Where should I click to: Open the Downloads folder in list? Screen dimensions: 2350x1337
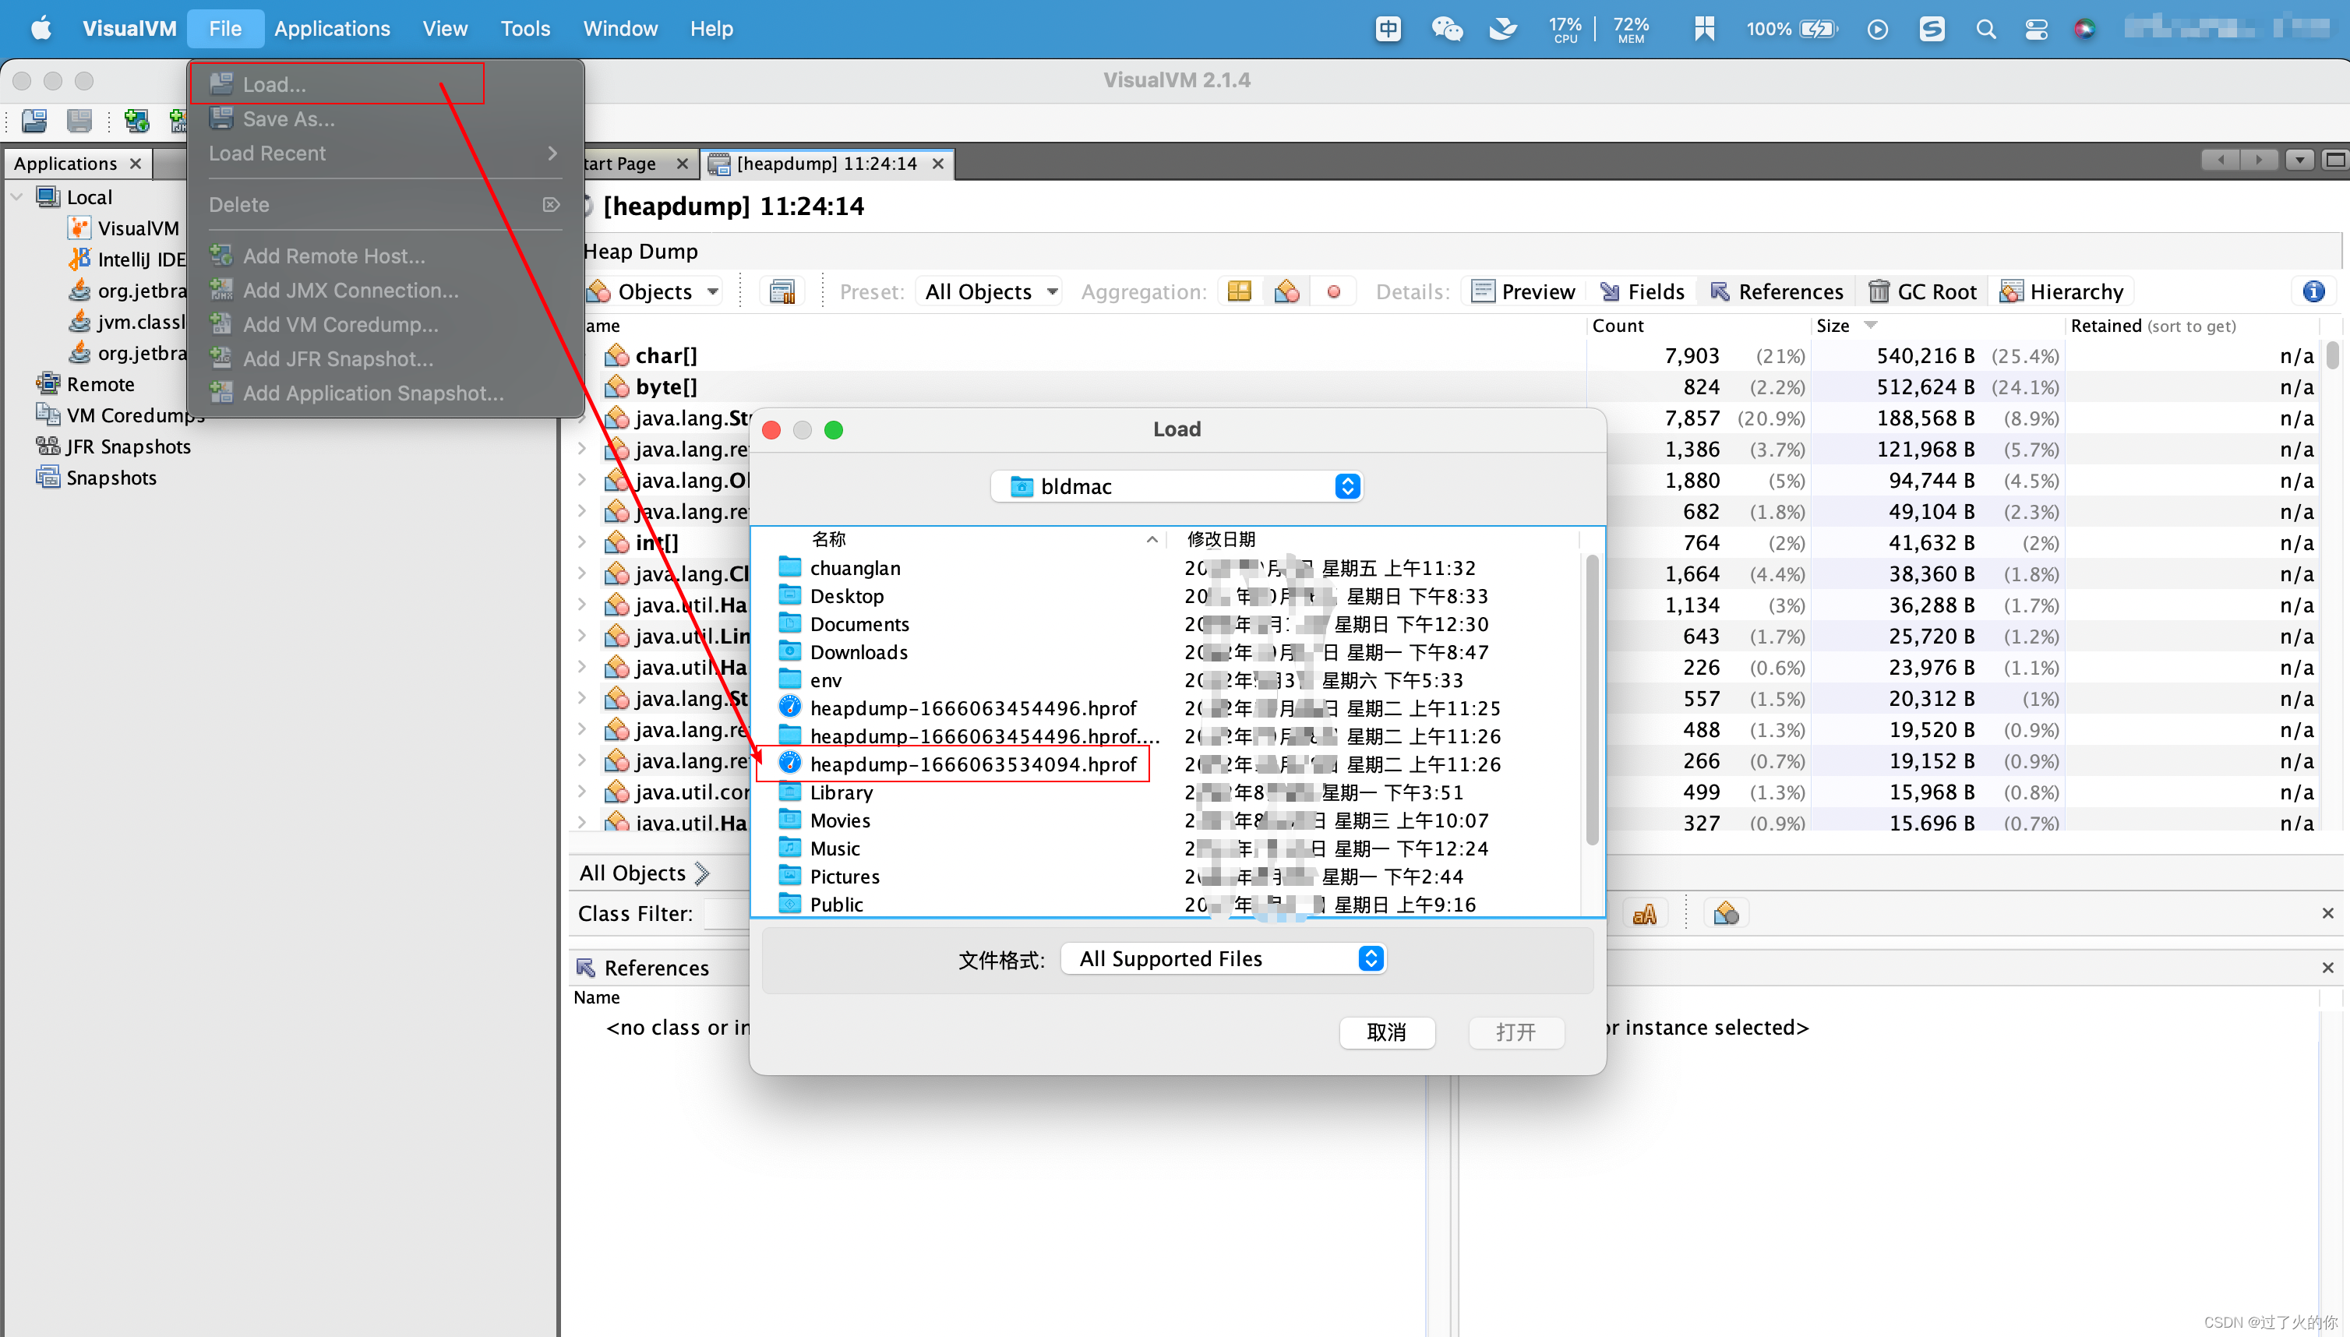[x=858, y=652]
